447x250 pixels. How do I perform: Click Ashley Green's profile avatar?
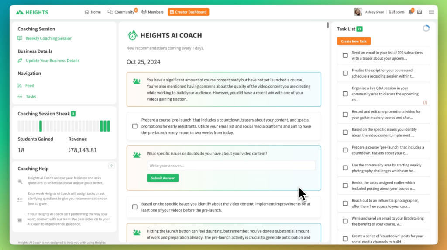358,12
